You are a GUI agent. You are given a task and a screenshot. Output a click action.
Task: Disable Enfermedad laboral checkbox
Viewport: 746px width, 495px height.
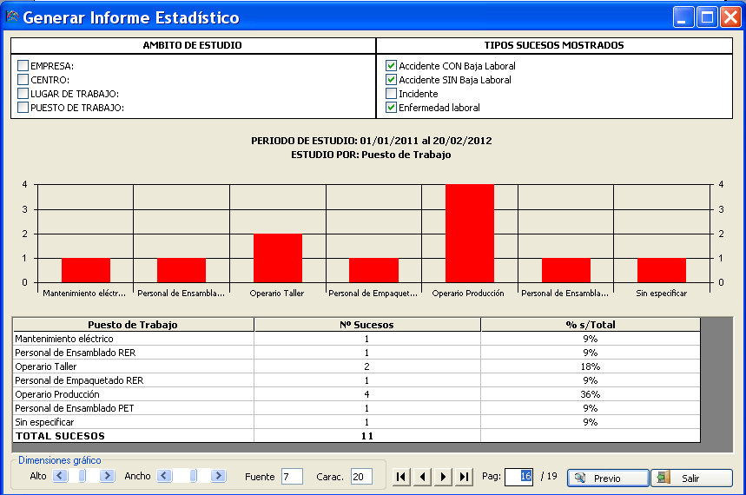pyautogui.click(x=392, y=108)
